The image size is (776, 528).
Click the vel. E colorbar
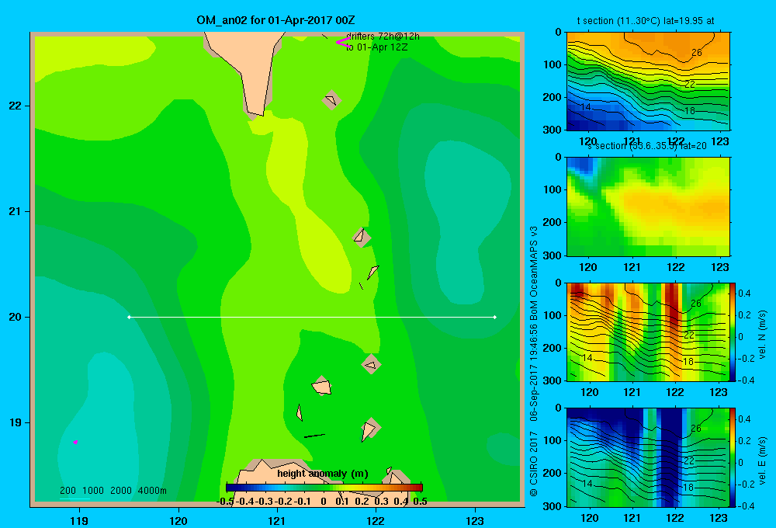click(x=733, y=457)
